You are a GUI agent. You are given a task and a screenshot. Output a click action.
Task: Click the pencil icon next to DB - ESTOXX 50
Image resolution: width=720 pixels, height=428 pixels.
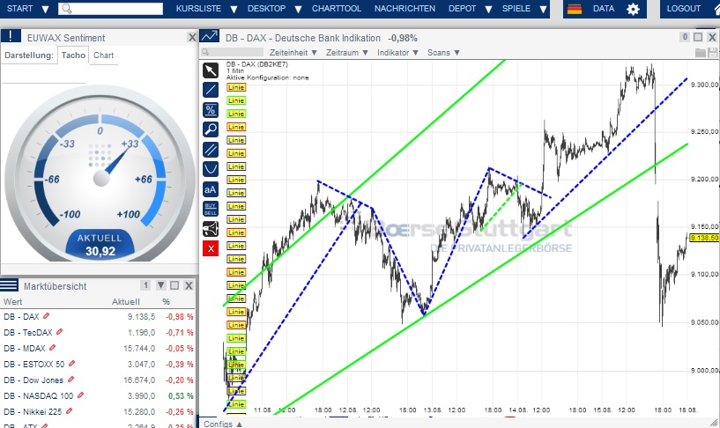pyautogui.click(x=71, y=364)
